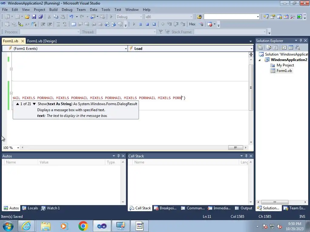The height and width of the screenshot is (232, 310).
Task: Click the Navigate Backward icon
Action: (93, 17)
